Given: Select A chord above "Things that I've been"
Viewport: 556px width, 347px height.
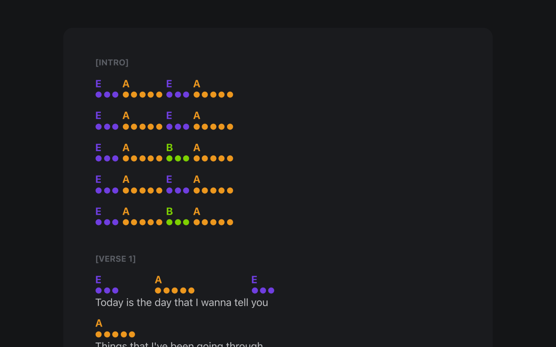Looking at the screenshot, I should tap(99, 323).
